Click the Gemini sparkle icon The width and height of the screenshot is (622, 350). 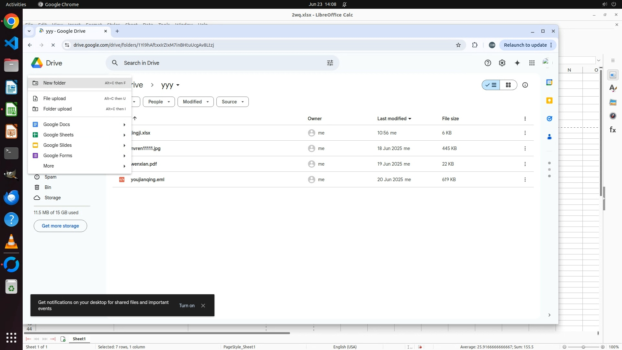pos(517,63)
